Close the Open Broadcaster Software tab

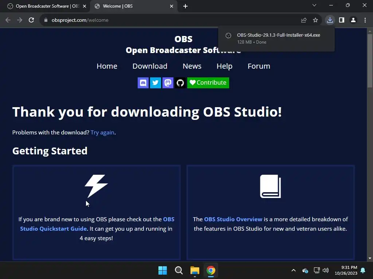point(85,6)
